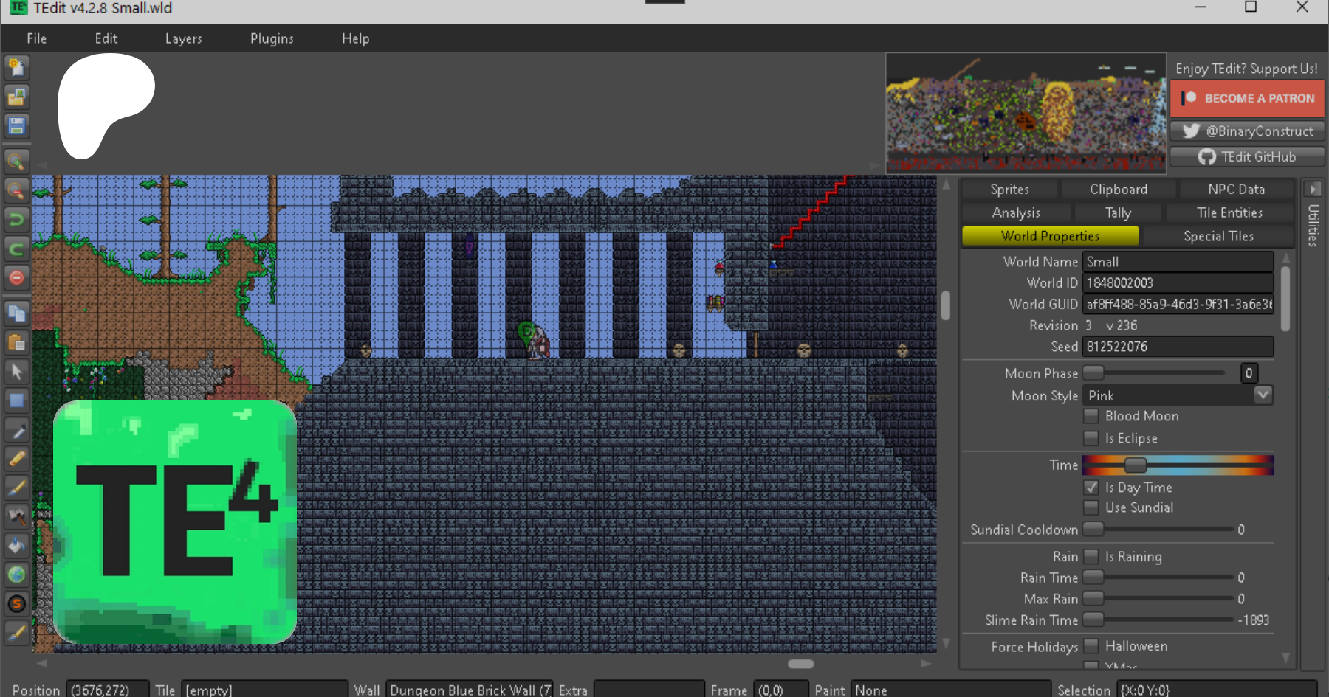
Task: Open the Plugins menu
Action: point(272,38)
